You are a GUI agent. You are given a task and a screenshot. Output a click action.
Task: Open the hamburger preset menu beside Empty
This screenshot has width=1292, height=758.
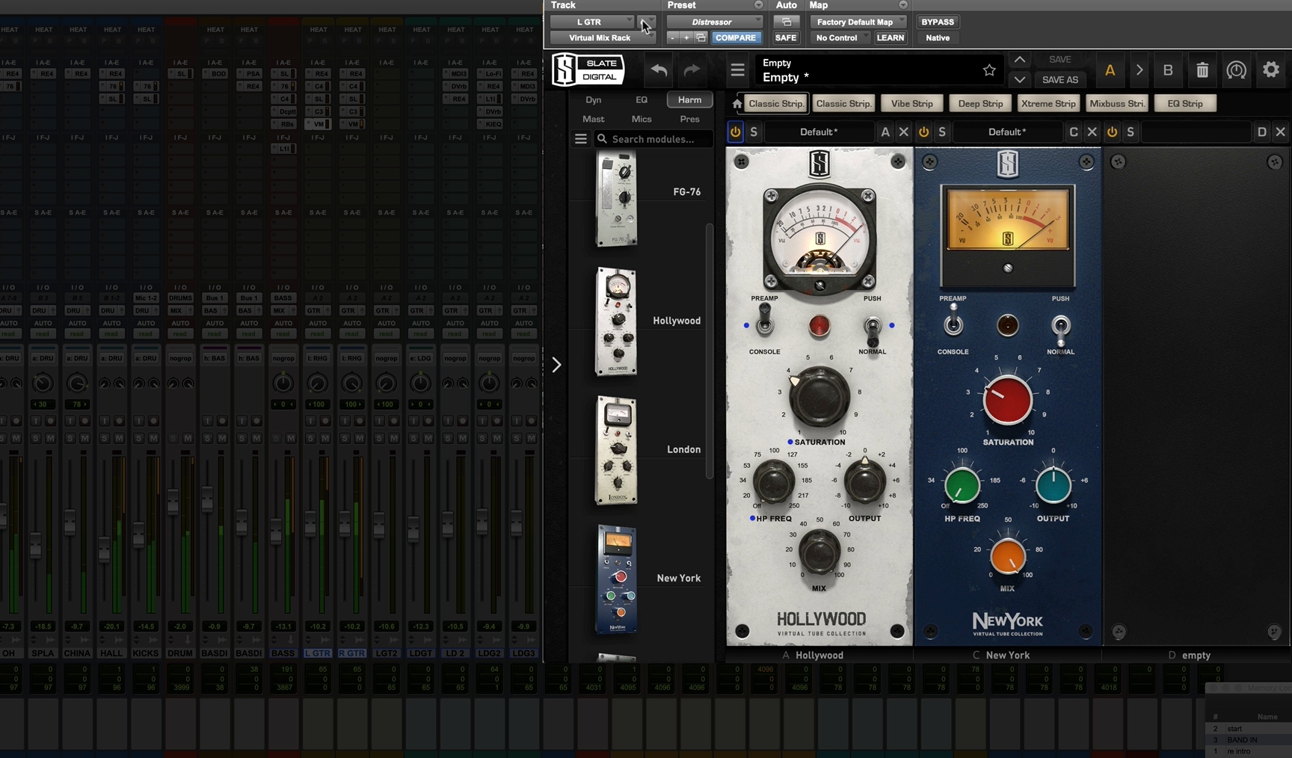737,70
